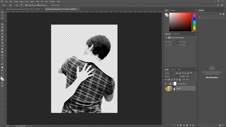Screen dimensions: 226x127
Task: Toggle Sample All Layers checkbox
Action: [x=26, y=5]
